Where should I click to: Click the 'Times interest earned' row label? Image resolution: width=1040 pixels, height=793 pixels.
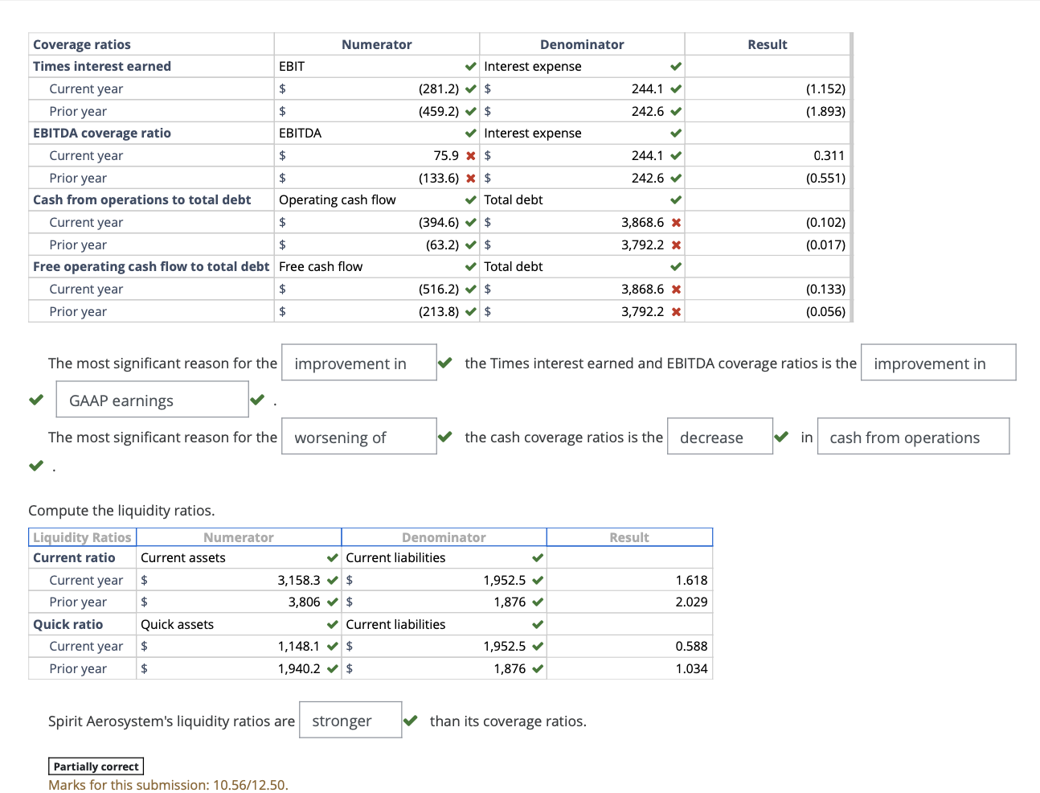(x=102, y=67)
